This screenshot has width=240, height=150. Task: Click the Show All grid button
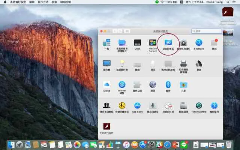pos(127,31)
